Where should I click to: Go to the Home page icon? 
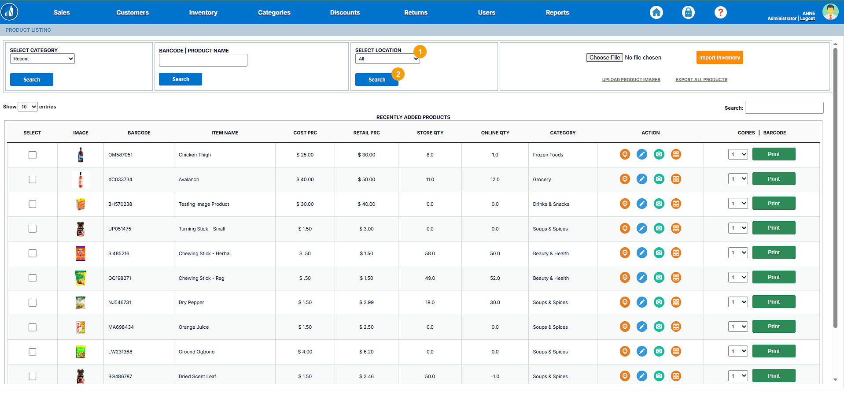656,12
